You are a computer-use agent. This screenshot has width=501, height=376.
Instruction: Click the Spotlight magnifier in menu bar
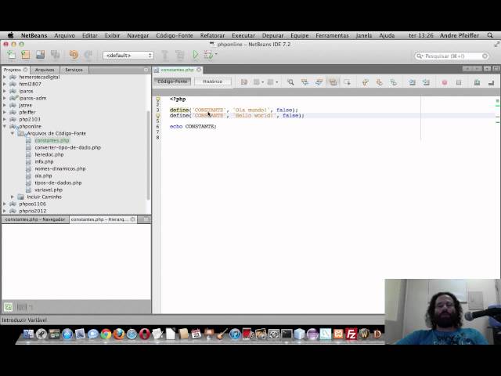pos(490,35)
